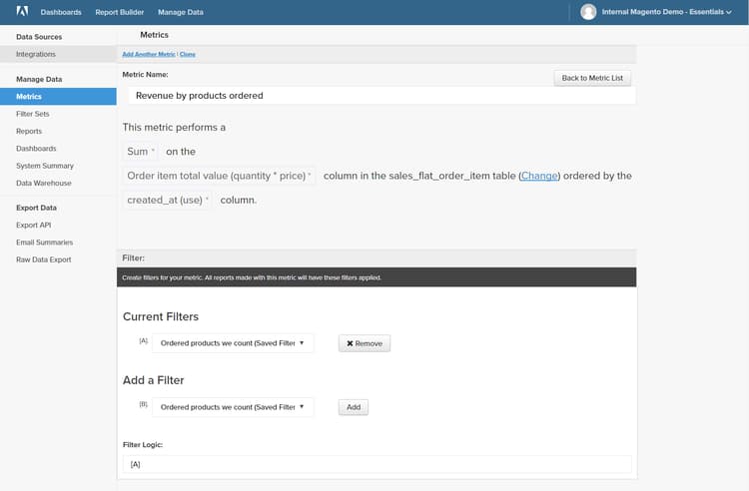Open Raw Data Export in sidebar

(44, 259)
